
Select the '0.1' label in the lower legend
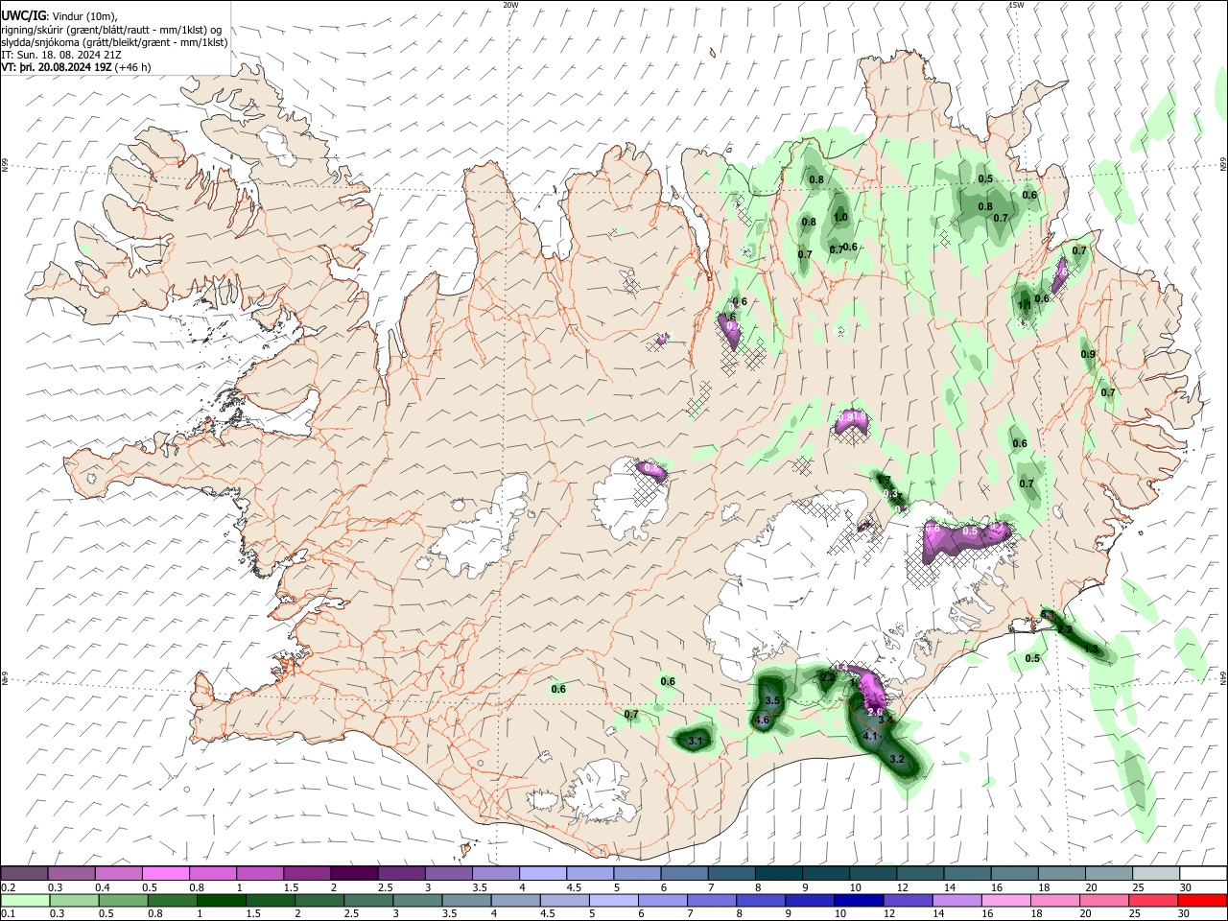[x=9, y=913]
